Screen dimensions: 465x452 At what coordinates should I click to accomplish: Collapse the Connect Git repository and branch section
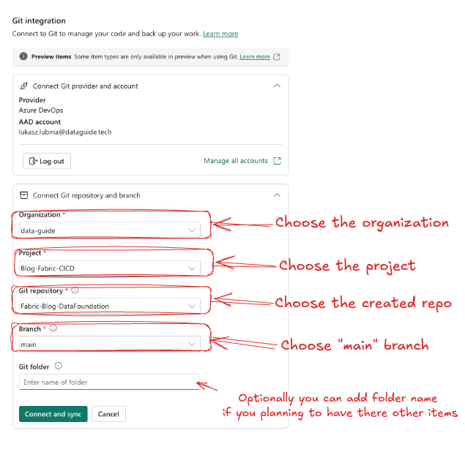[277, 195]
